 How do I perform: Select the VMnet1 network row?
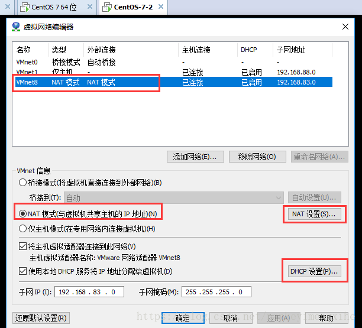174,72
